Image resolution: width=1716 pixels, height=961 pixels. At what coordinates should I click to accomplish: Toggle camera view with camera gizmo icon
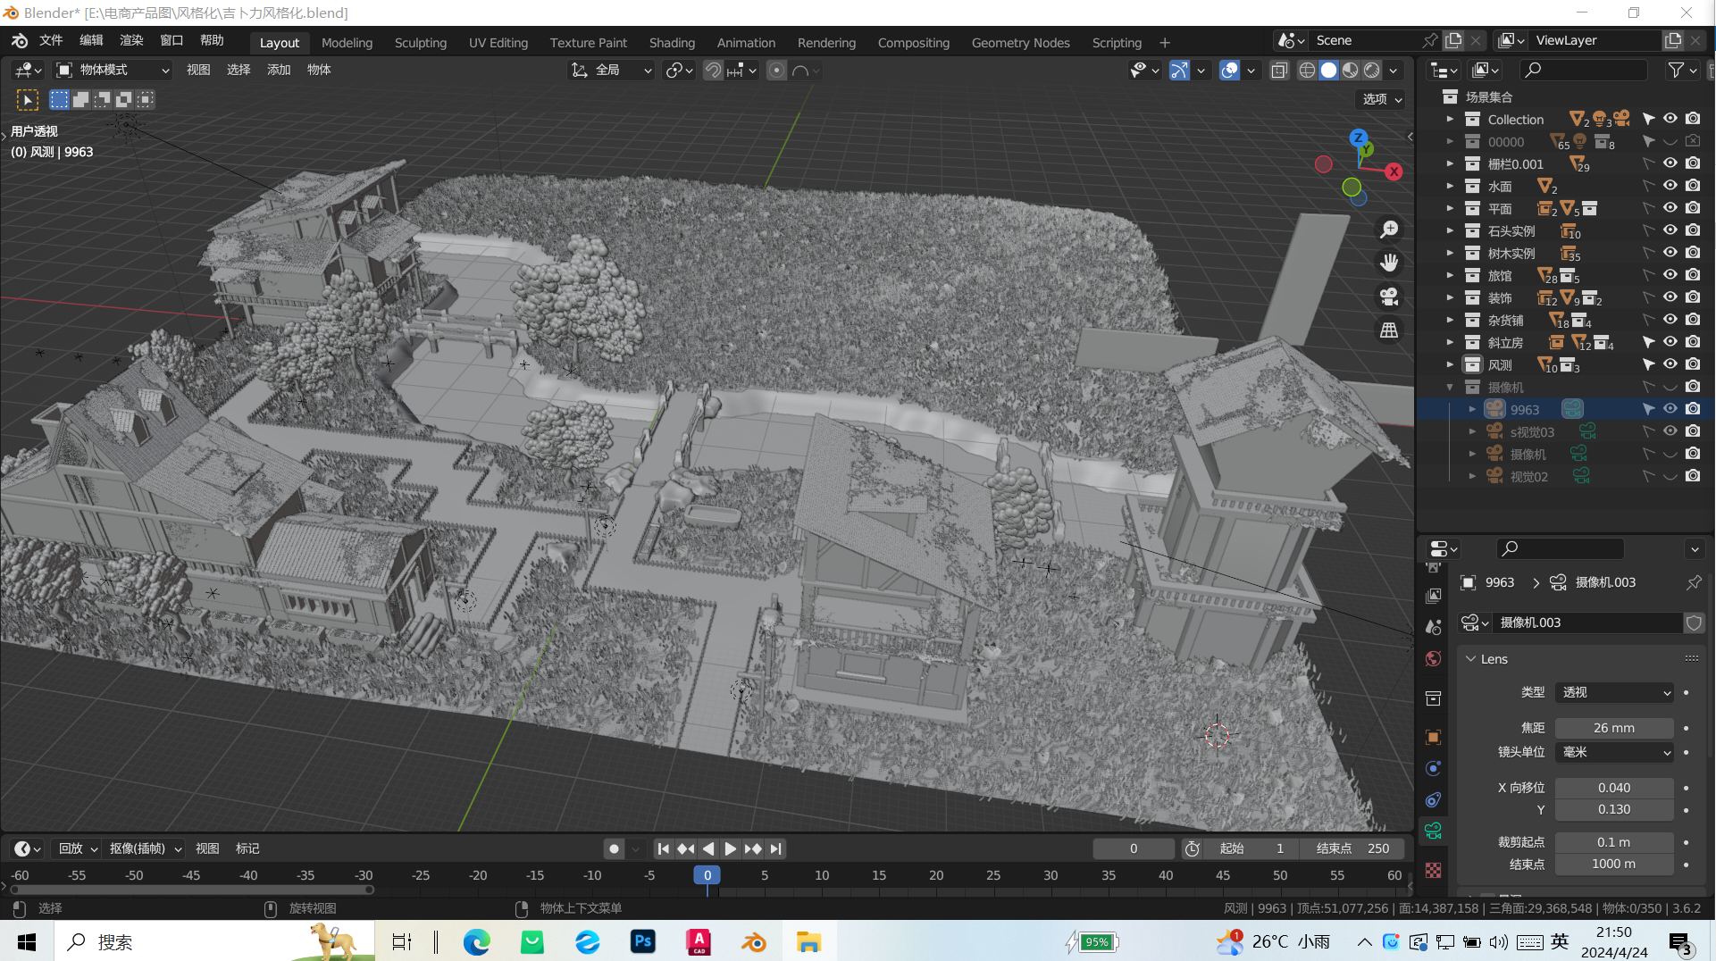1389,297
